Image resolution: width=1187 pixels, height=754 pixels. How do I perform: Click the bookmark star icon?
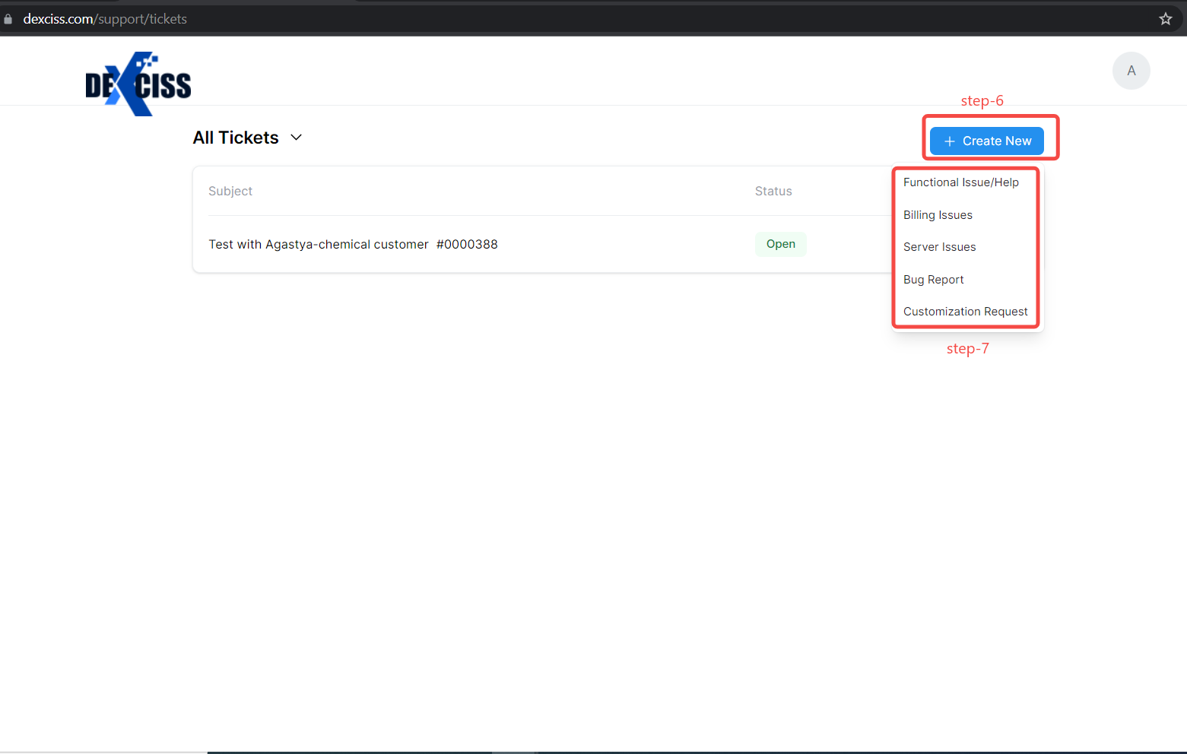coord(1165,18)
